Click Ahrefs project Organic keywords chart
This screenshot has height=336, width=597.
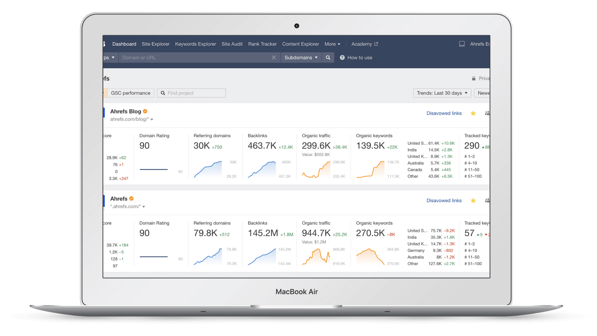(x=370, y=257)
